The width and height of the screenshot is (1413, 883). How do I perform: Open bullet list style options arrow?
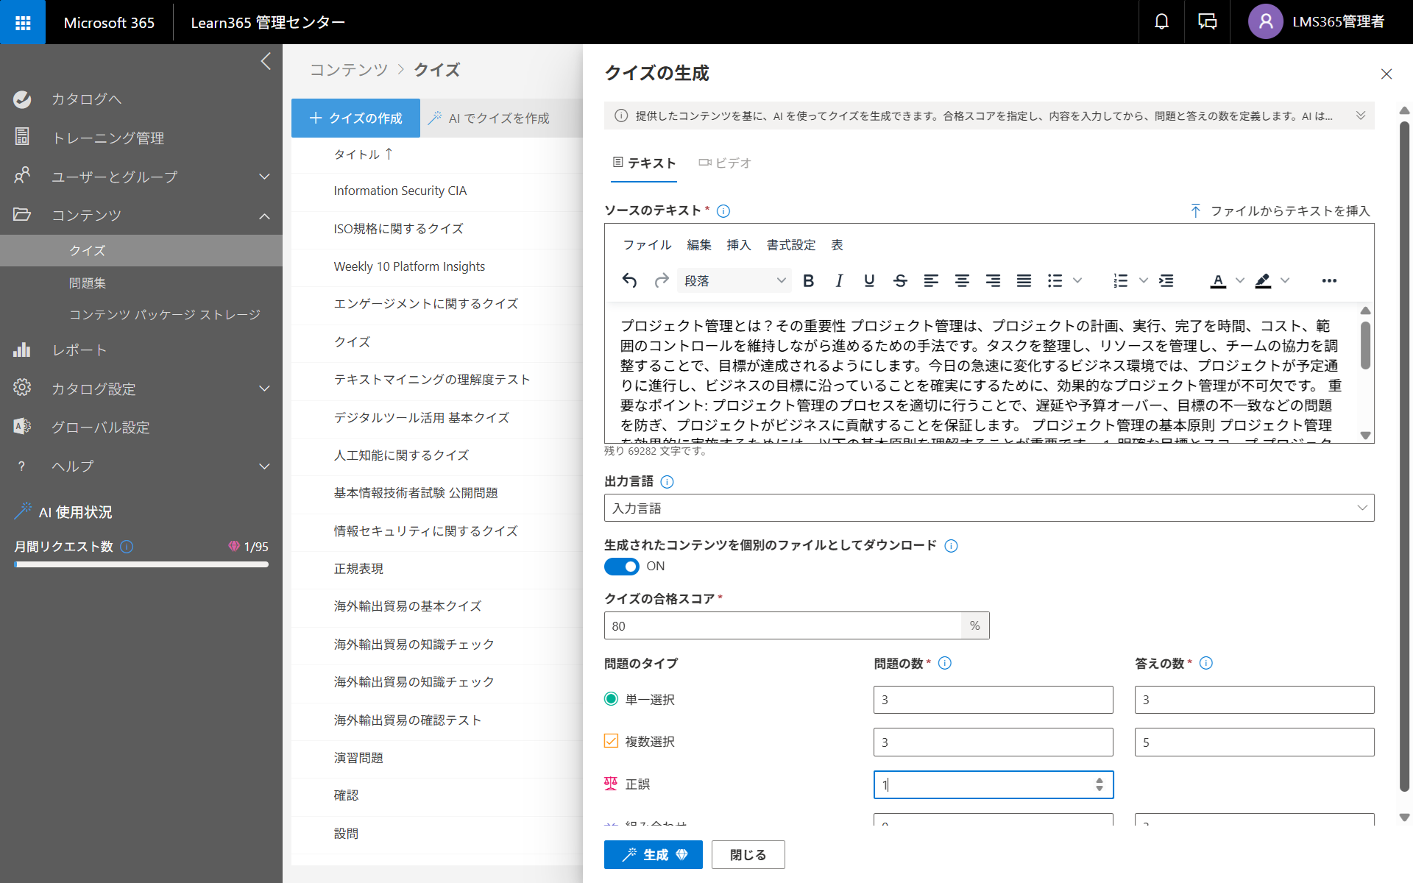coord(1077,280)
